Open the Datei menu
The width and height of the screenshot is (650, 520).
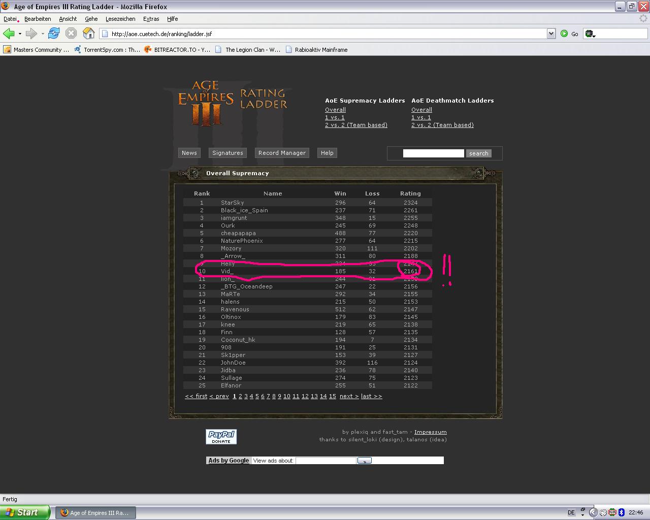[10, 19]
